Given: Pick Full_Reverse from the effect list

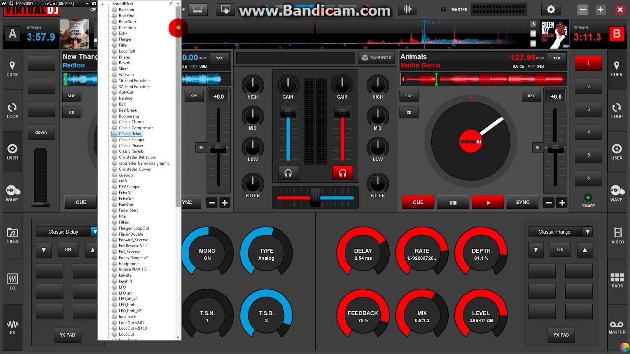Looking at the screenshot, I should (129, 252).
